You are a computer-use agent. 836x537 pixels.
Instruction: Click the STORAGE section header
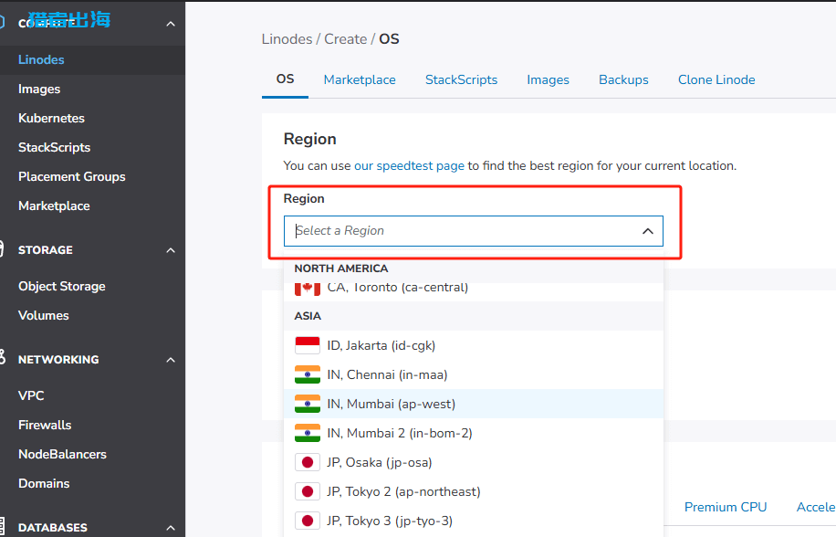coord(46,250)
